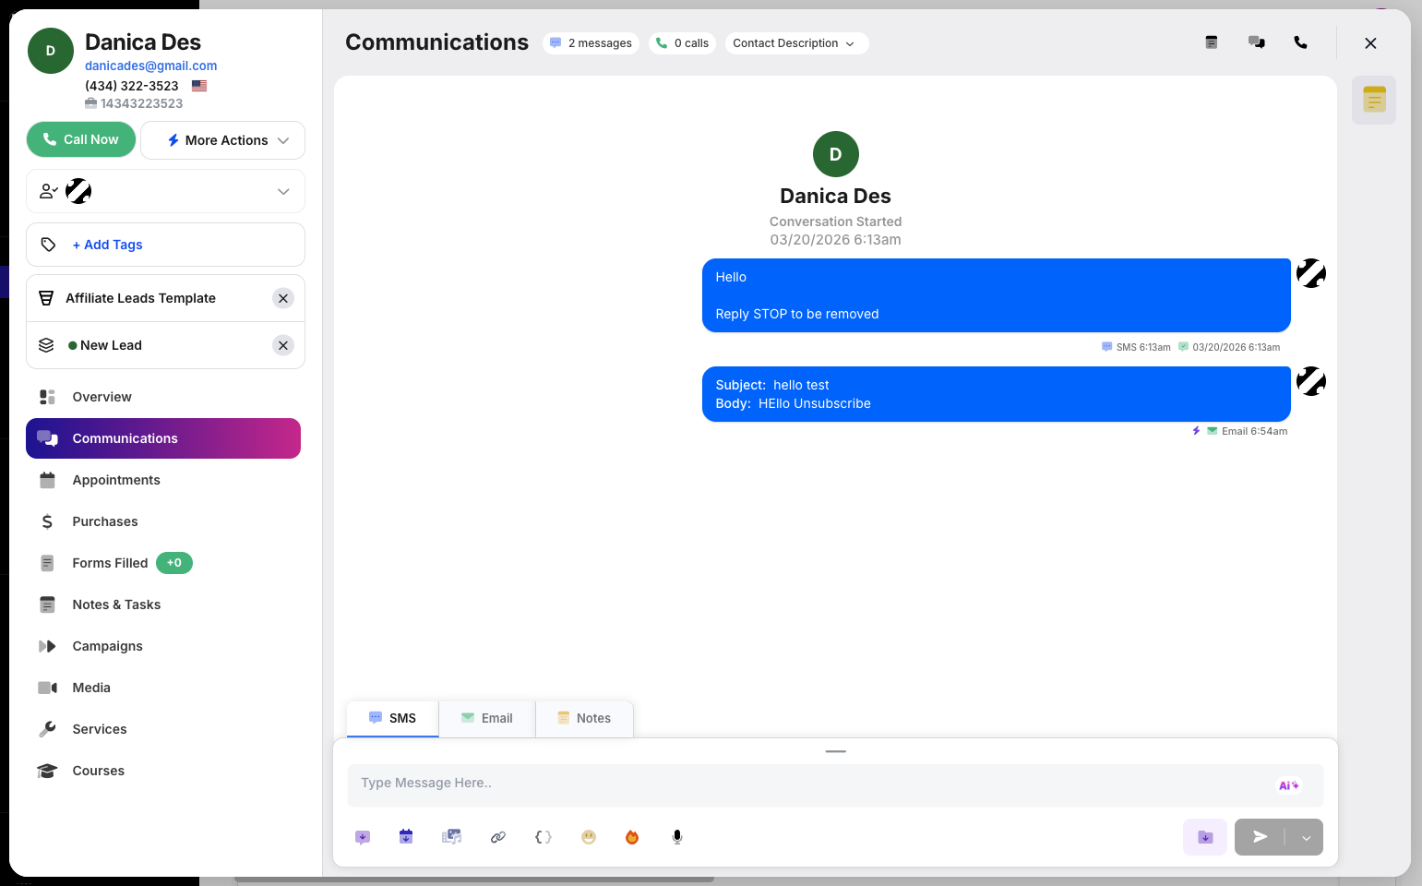This screenshot has height=886, width=1422.
Task: Open the Media section
Action: pos(163,688)
